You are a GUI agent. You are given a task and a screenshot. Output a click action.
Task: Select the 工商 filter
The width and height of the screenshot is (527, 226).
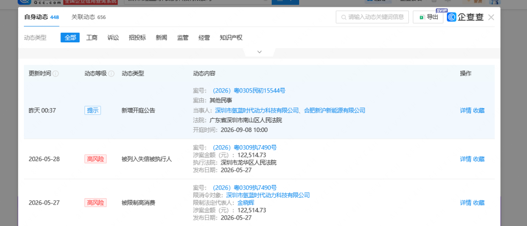[x=92, y=38]
